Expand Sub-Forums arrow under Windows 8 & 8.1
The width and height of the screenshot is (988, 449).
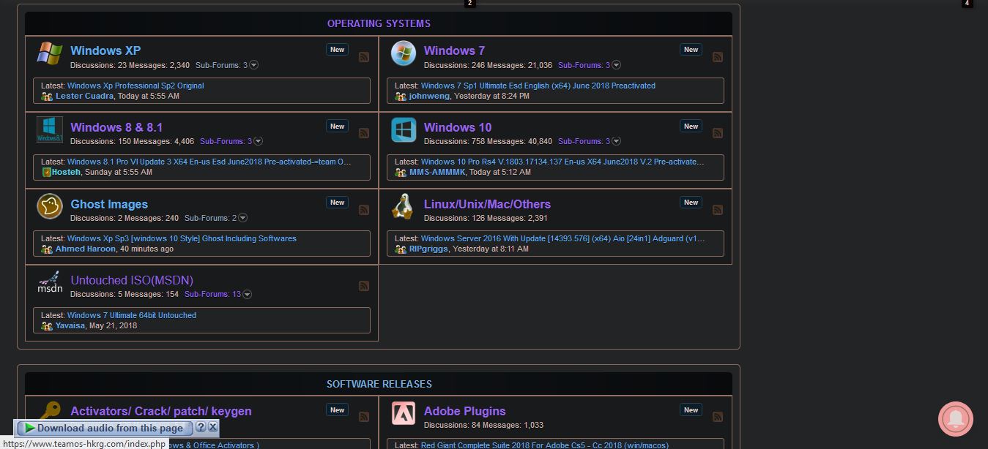pyautogui.click(x=259, y=141)
